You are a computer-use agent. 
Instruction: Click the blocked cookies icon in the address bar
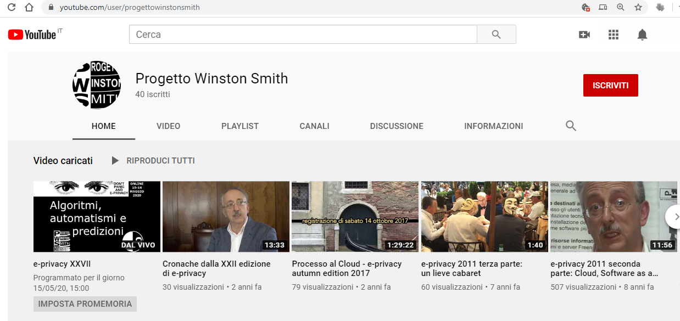click(586, 8)
